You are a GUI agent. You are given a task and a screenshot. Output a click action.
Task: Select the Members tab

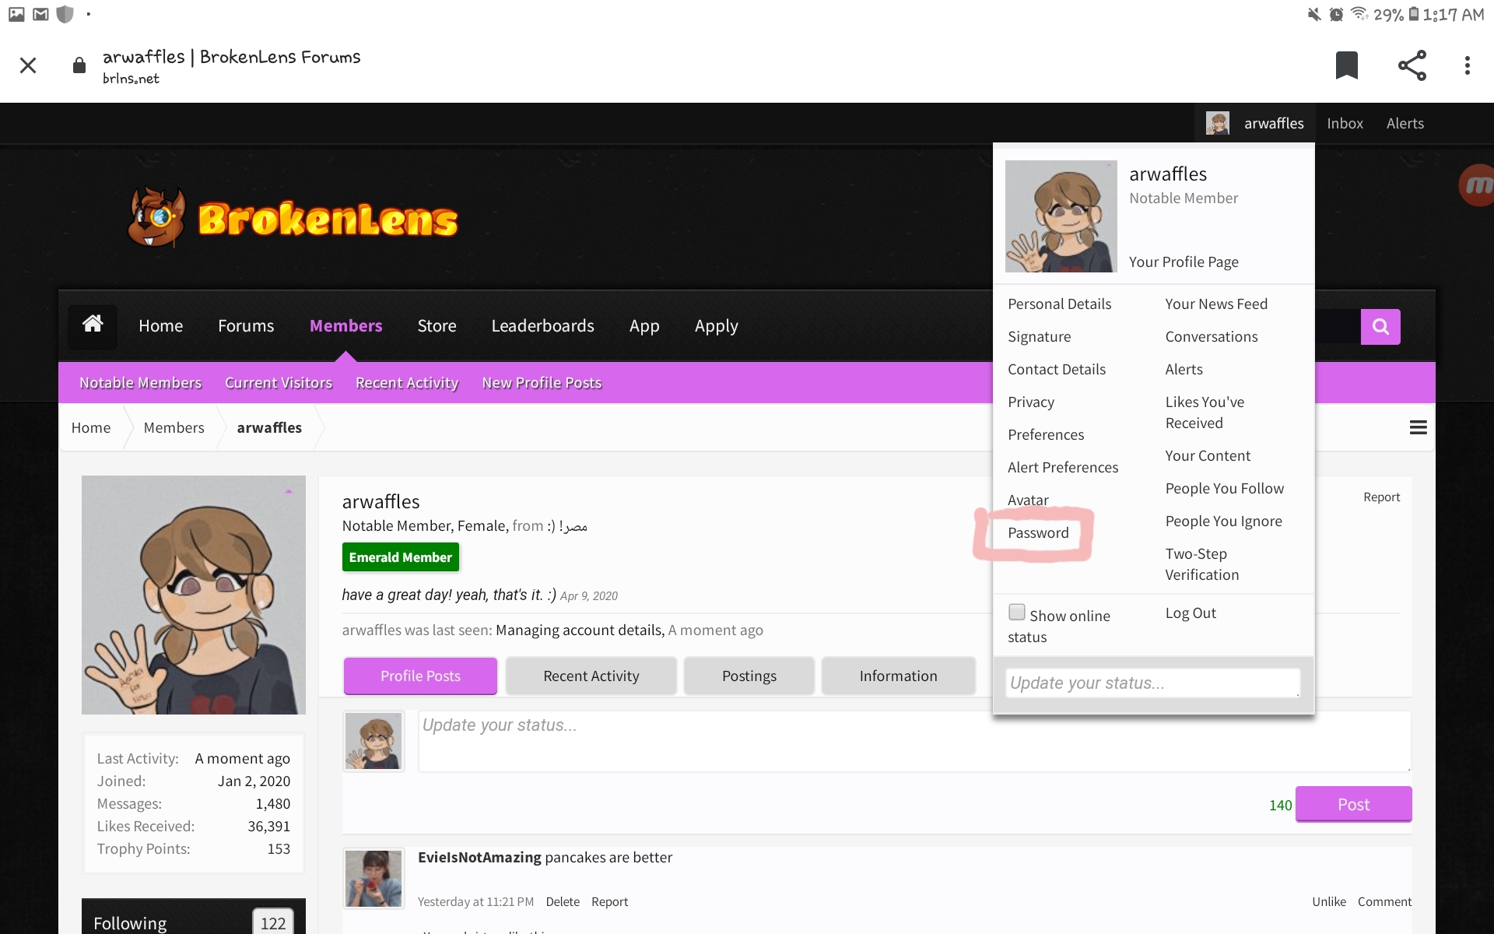pyautogui.click(x=345, y=325)
